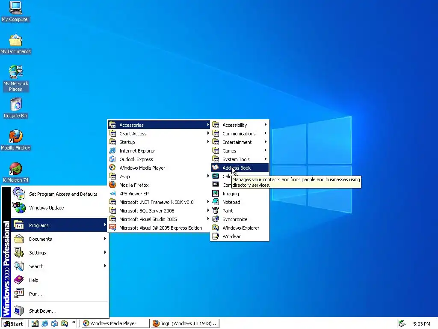Expand the System Tools submenu arrow
The width and height of the screenshot is (438, 329).
265,159
